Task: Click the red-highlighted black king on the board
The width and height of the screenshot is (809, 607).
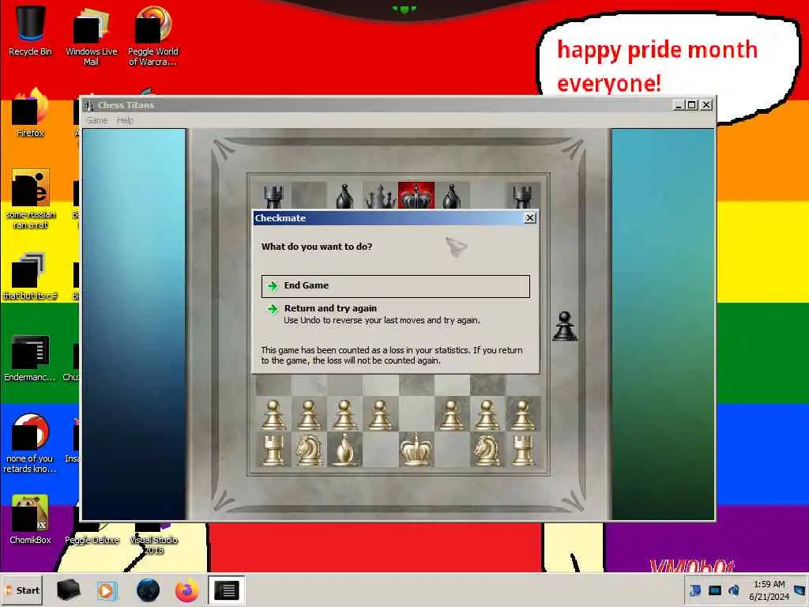Action: coord(416,195)
